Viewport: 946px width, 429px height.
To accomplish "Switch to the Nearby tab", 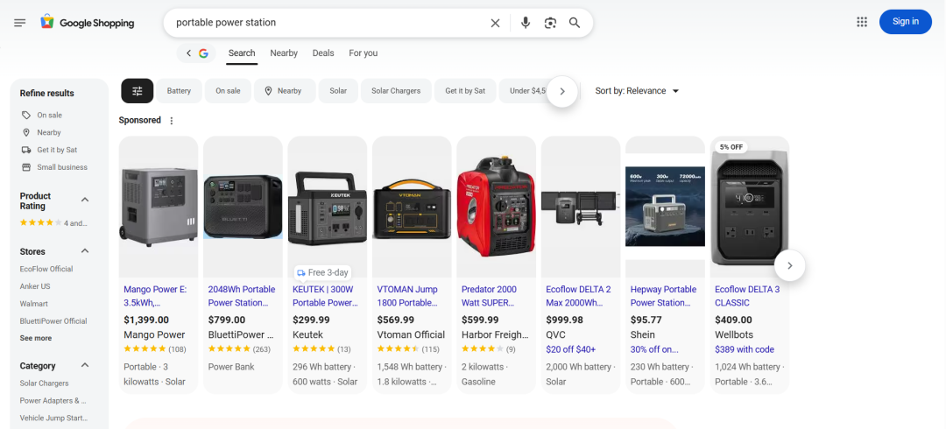I will [x=284, y=53].
